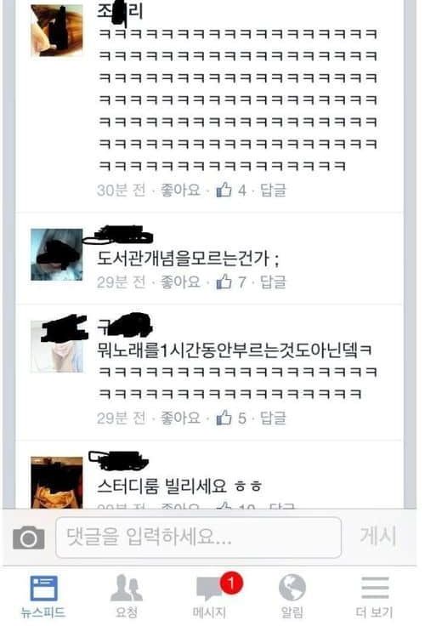The width and height of the screenshot is (425, 626).
Task: Open profile picture beside 스터디룸 빌리세요 comment
Action: click(x=57, y=482)
